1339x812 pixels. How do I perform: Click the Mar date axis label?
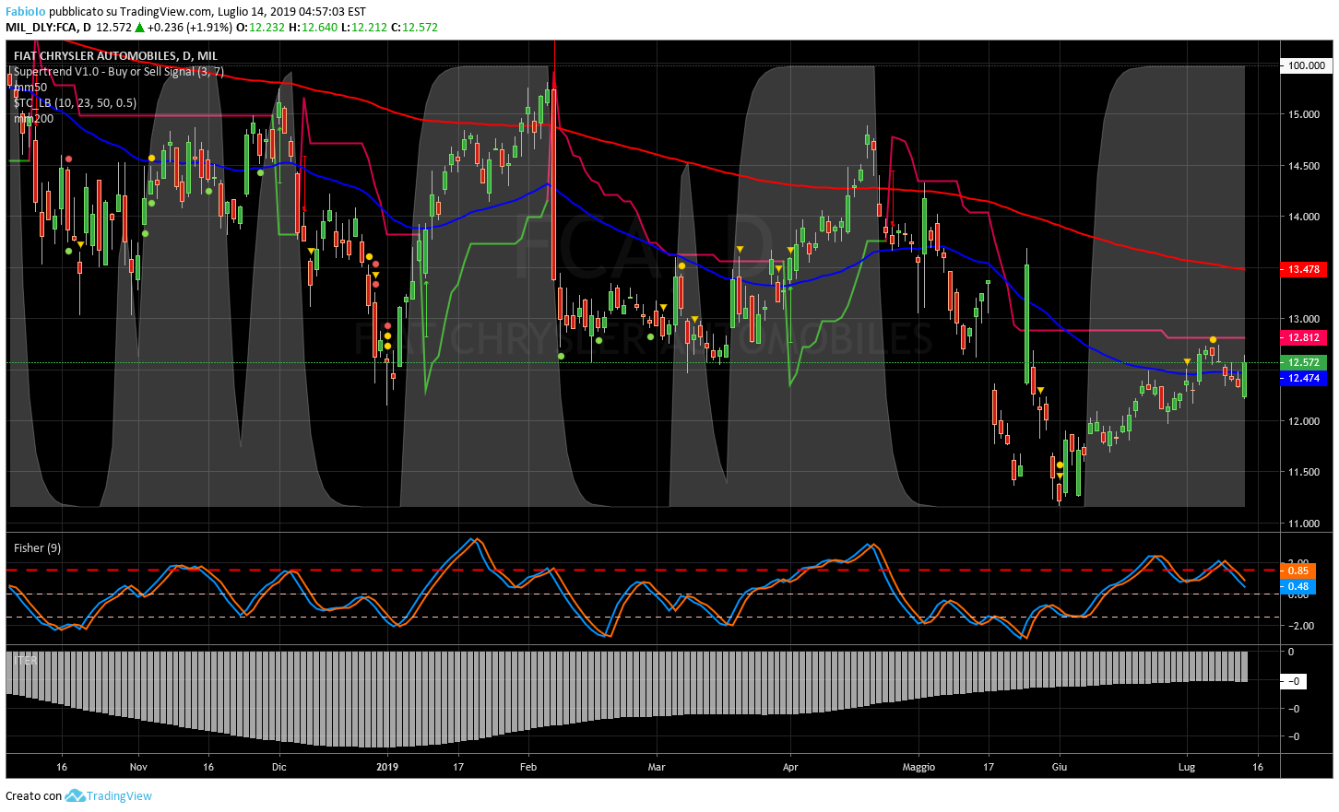coord(657,767)
